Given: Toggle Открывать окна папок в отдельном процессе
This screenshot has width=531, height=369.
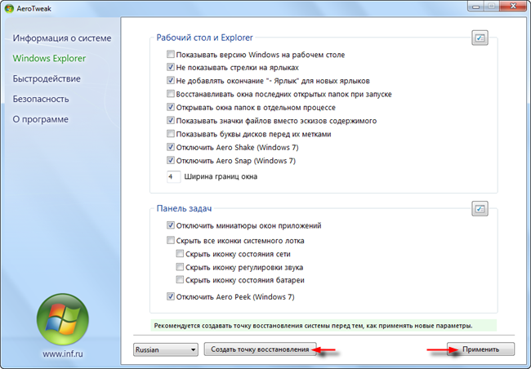Looking at the screenshot, I should [171, 107].
